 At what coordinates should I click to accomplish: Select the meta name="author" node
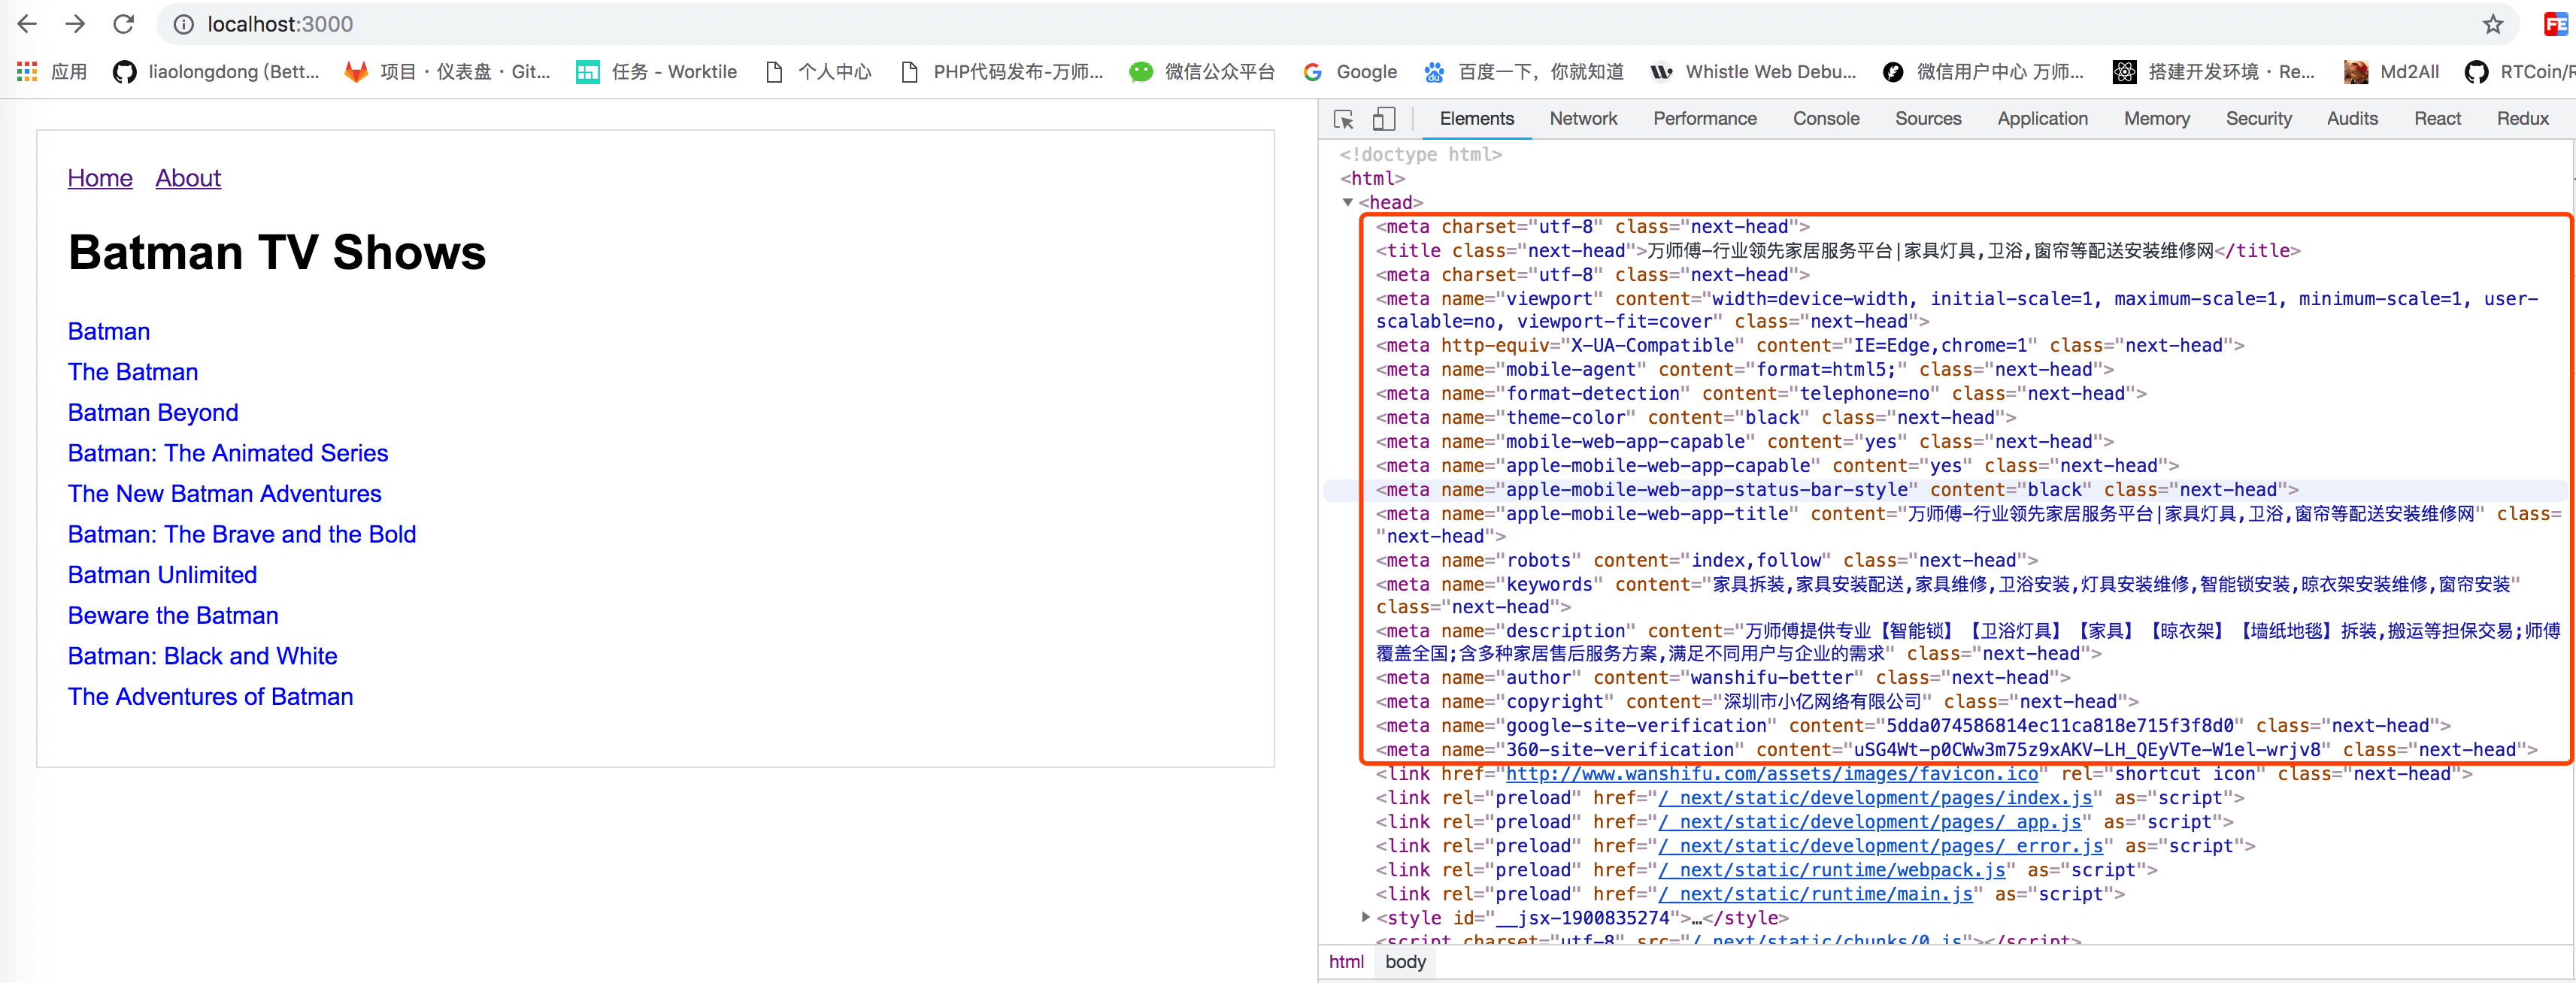point(1723,678)
